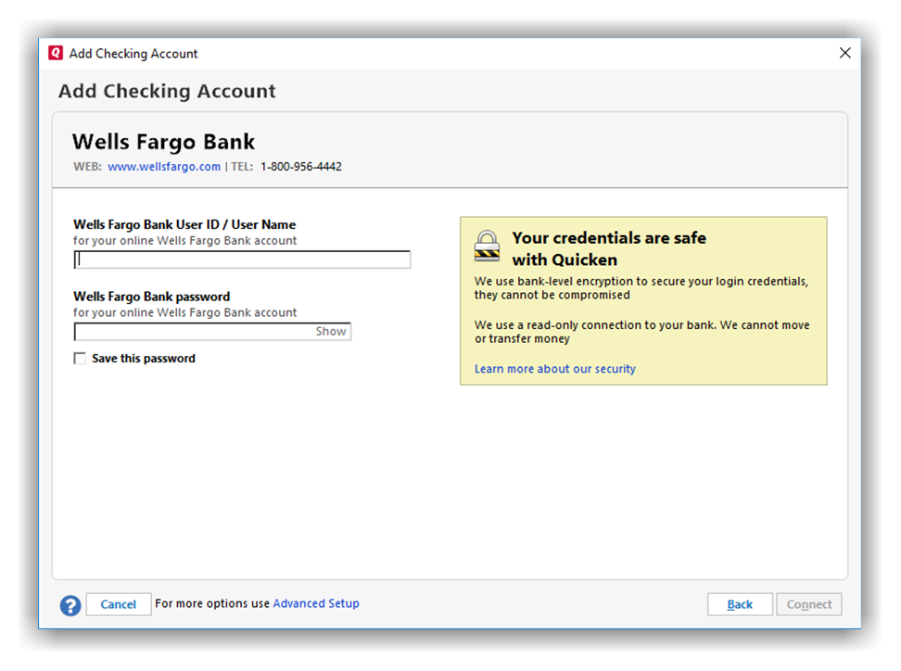Focus the User ID / User Name field
The width and height of the screenshot is (901, 671).
pyautogui.click(x=242, y=260)
